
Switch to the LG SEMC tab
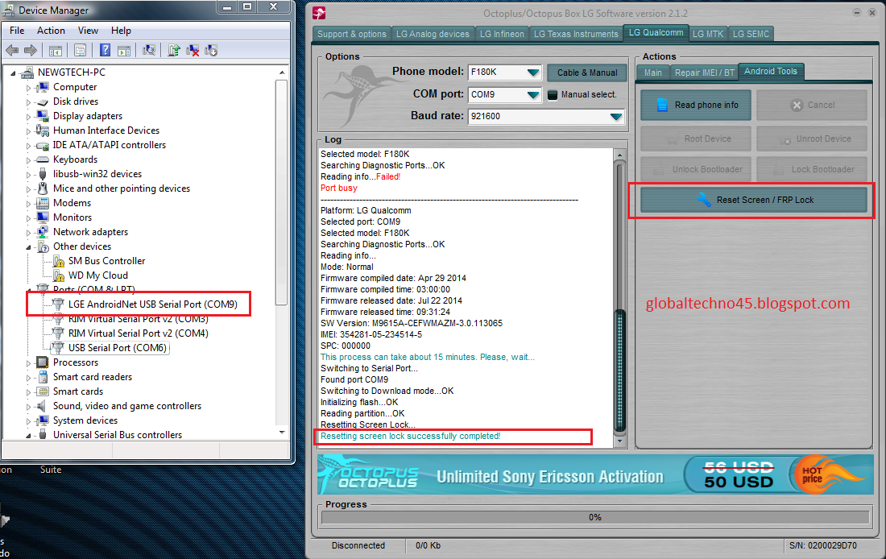tap(751, 34)
